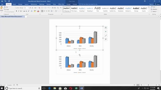Select Justify paragraph alignment
This screenshot has width=161, height=90.
click(x=49, y=11)
